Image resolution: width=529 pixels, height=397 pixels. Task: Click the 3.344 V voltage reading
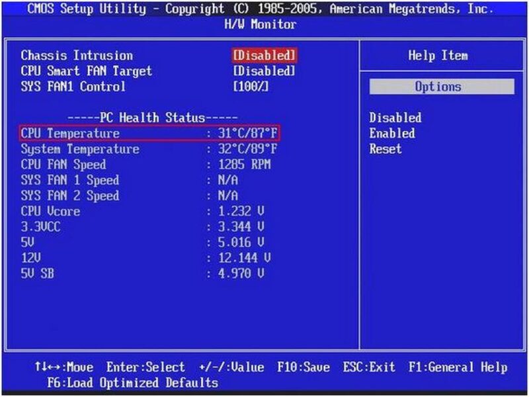coord(241,227)
